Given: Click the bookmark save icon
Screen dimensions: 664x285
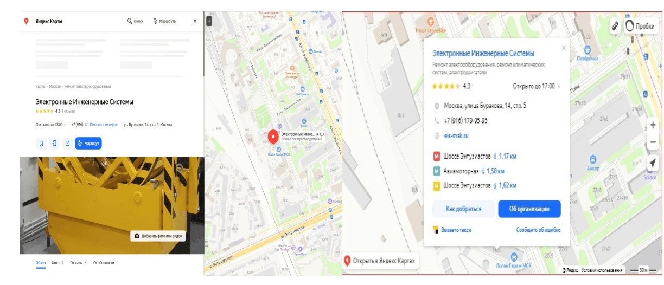Looking at the screenshot, I should [41, 144].
